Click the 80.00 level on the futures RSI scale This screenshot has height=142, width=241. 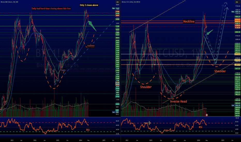tap(117, 121)
